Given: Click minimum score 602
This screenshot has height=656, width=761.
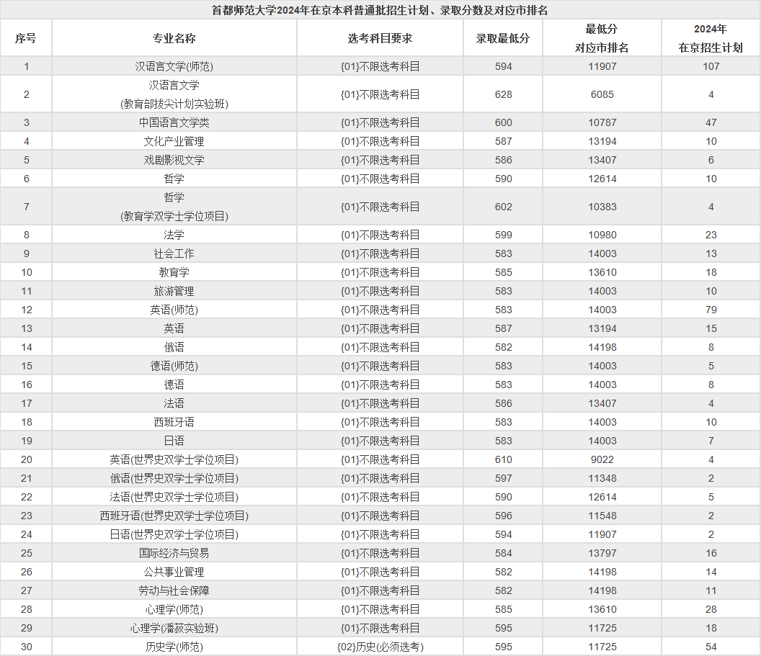Looking at the screenshot, I should point(503,207).
